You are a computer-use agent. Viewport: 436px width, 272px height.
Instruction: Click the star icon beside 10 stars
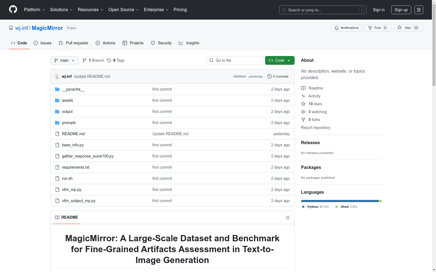click(x=303, y=104)
